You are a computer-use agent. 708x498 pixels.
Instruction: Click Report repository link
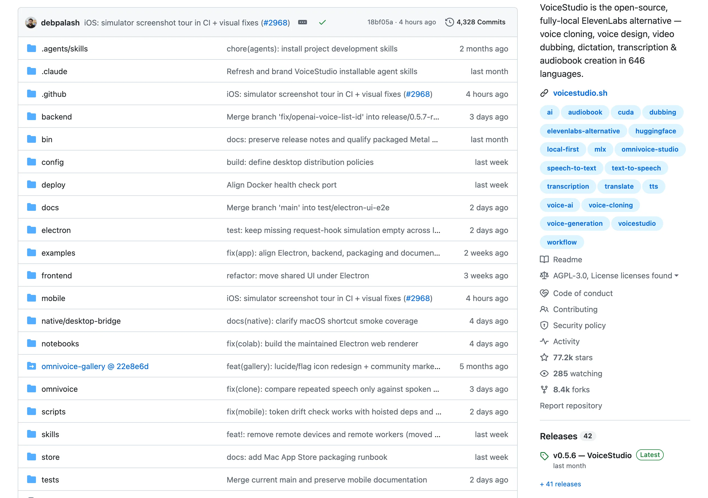tap(571, 406)
